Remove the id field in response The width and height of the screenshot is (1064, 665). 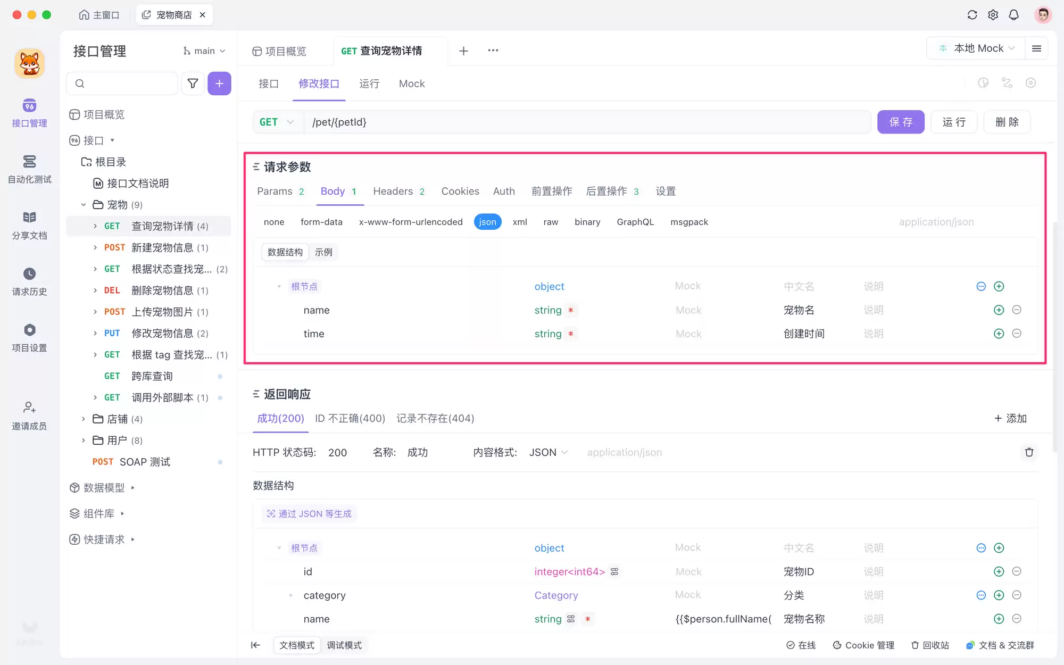coord(1017,571)
